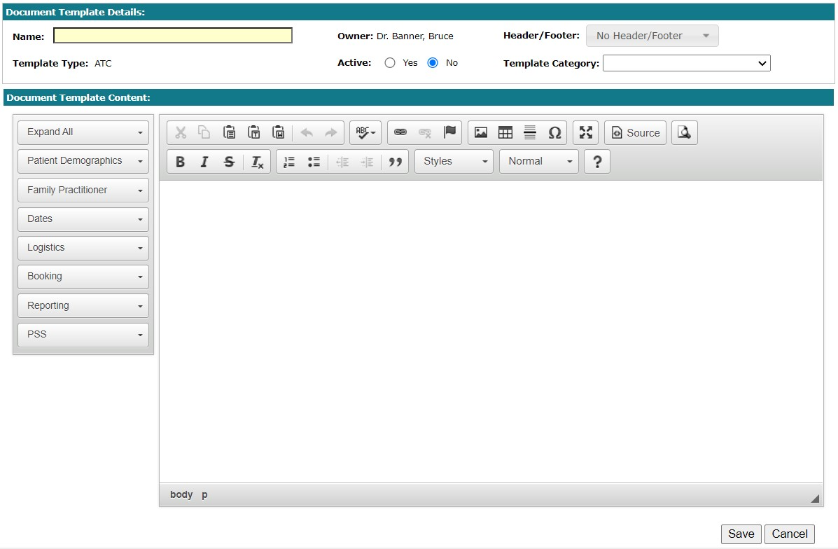The image size is (838, 549).
Task: Select the p element in path bar
Action: pyautogui.click(x=204, y=494)
